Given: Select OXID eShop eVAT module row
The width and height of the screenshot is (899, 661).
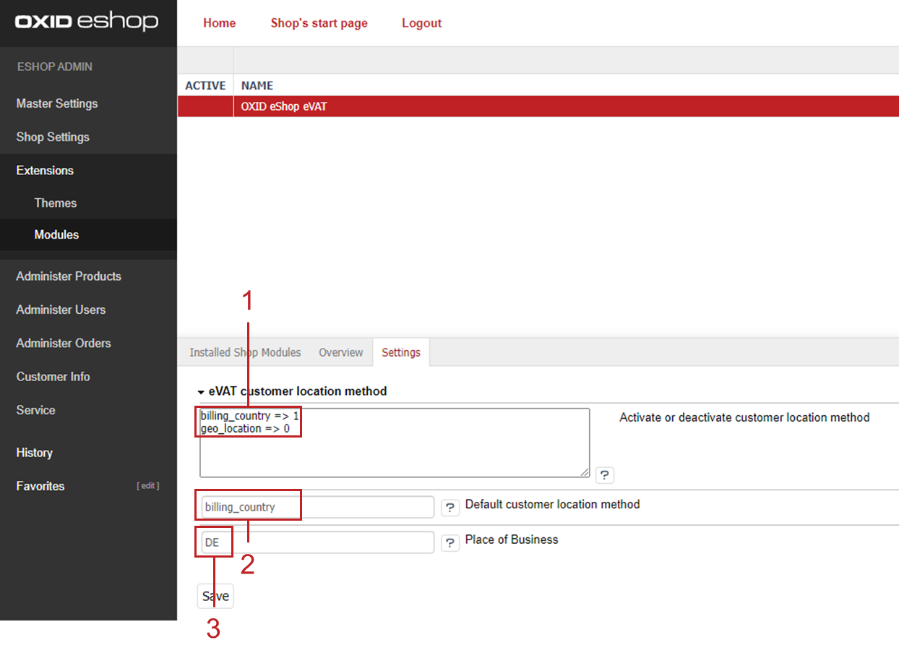Looking at the screenshot, I should 284,106.
